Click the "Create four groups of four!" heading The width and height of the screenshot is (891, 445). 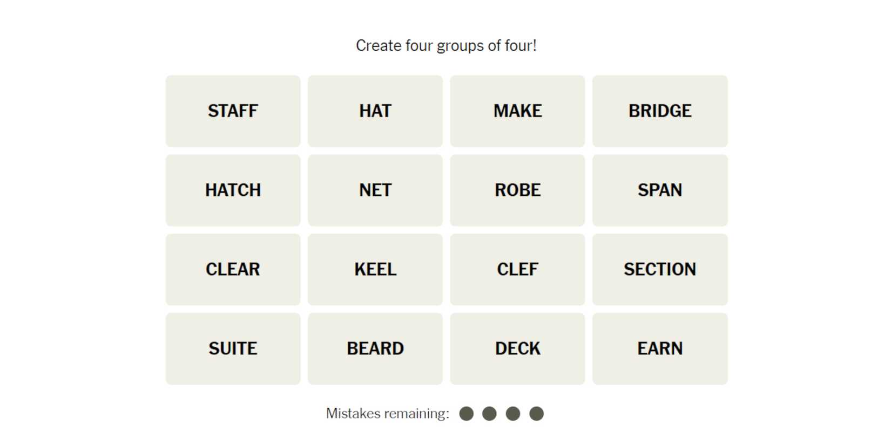446,46
